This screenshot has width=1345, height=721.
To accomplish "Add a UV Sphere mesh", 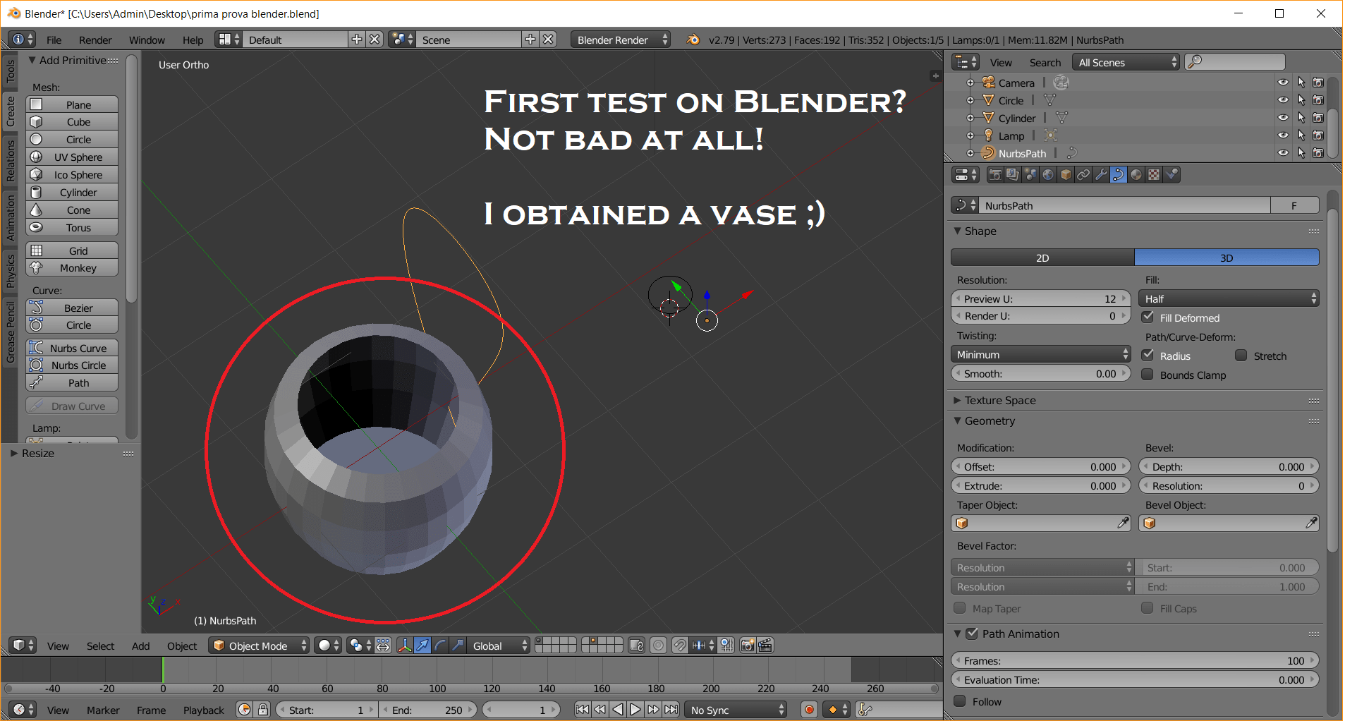I will point(72,157).
